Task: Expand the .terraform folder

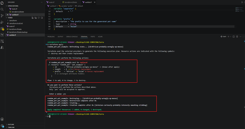Action: (x=12, y=21)
